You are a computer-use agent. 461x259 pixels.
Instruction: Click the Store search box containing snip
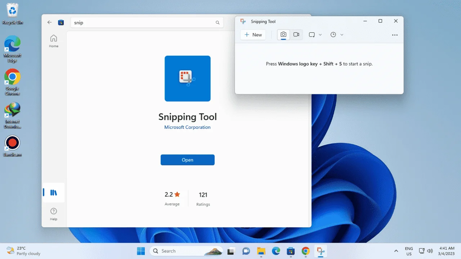[x=147, y=22]
